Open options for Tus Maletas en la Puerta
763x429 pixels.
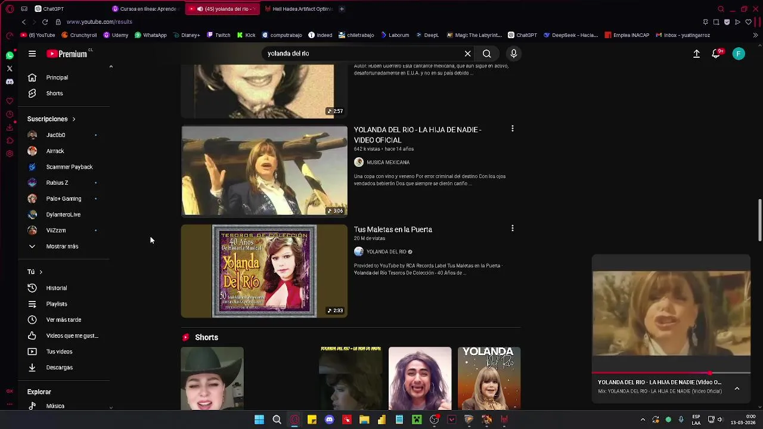pos(512,228)
